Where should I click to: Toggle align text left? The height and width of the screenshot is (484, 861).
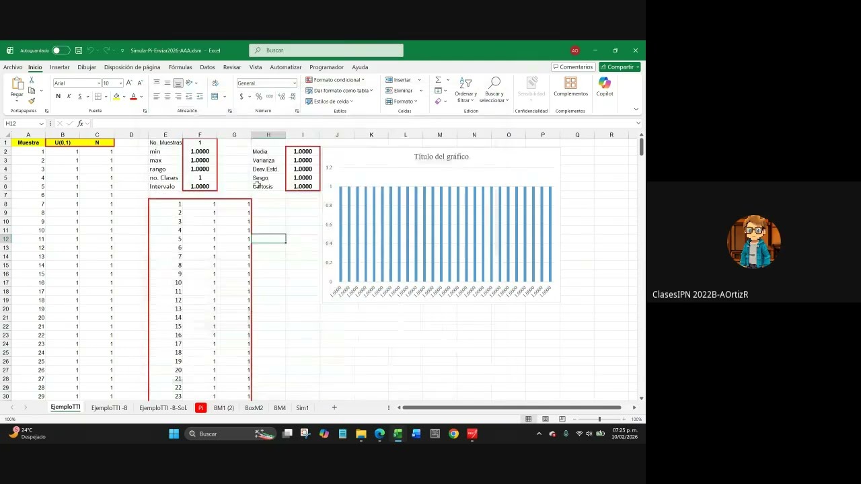(x=156, y=97)
